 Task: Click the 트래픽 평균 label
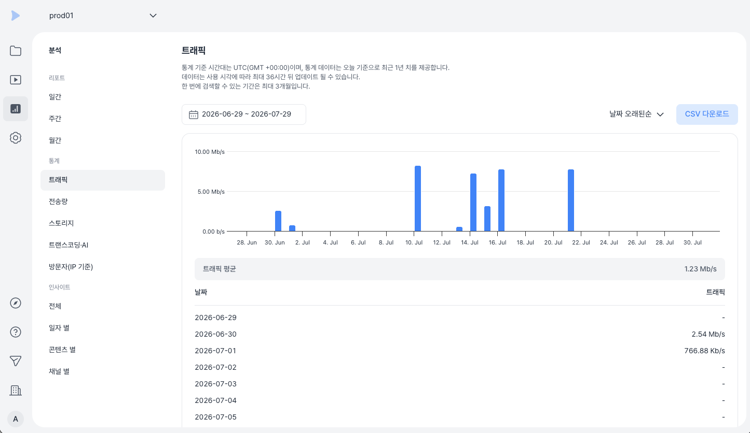click(x=219, y=269)
